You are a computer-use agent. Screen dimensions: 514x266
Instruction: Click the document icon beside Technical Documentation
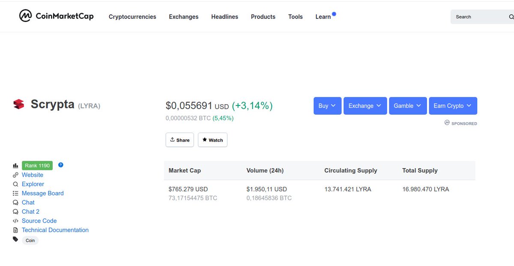click(15, 230)
